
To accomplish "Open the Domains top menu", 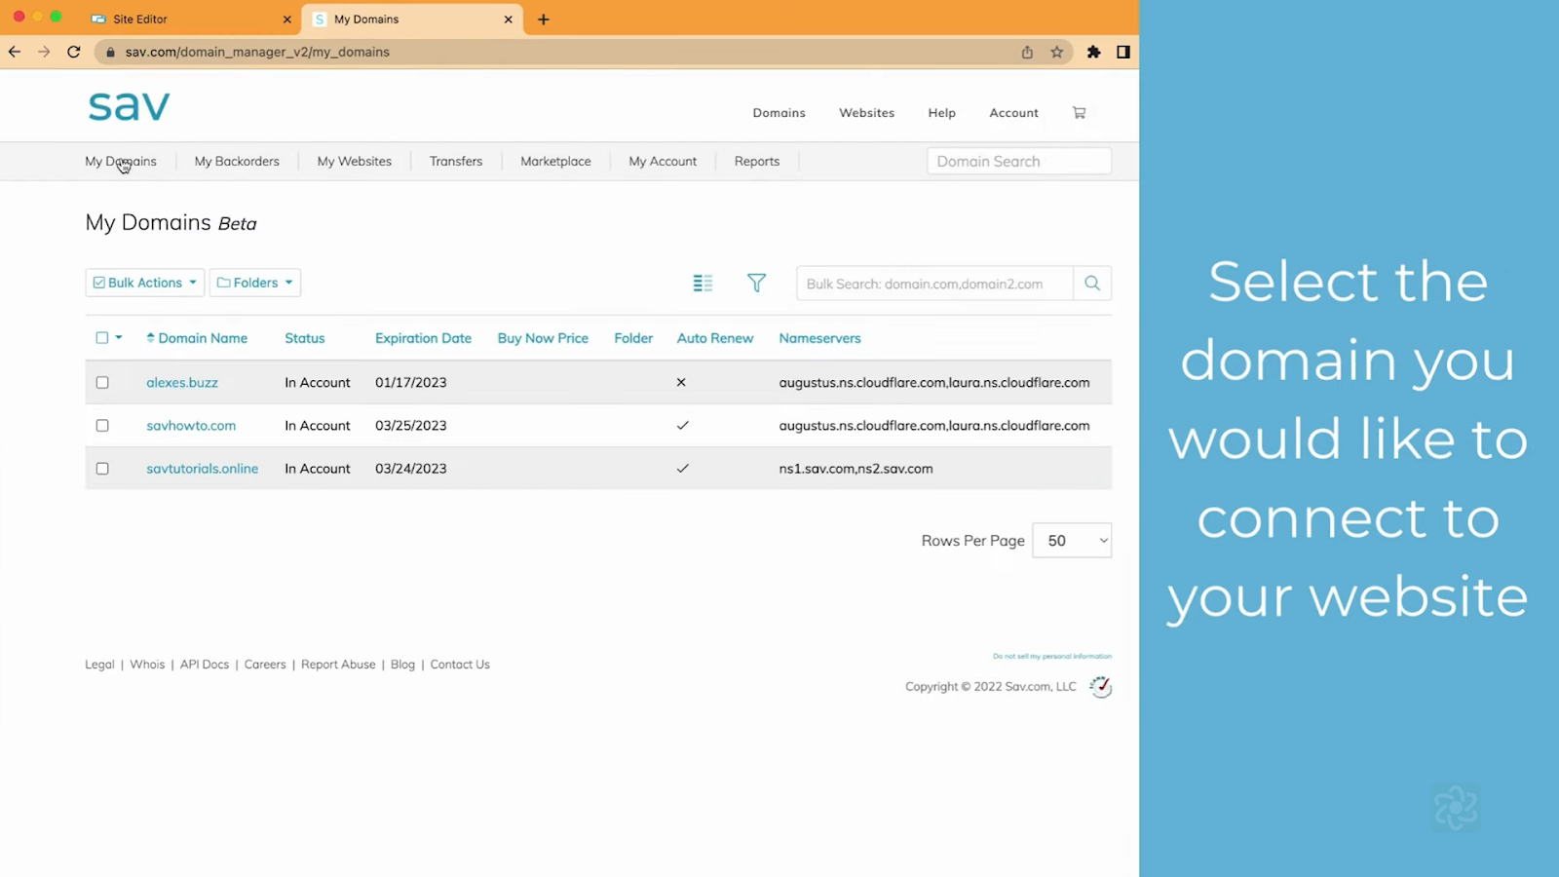I will 779,113.
